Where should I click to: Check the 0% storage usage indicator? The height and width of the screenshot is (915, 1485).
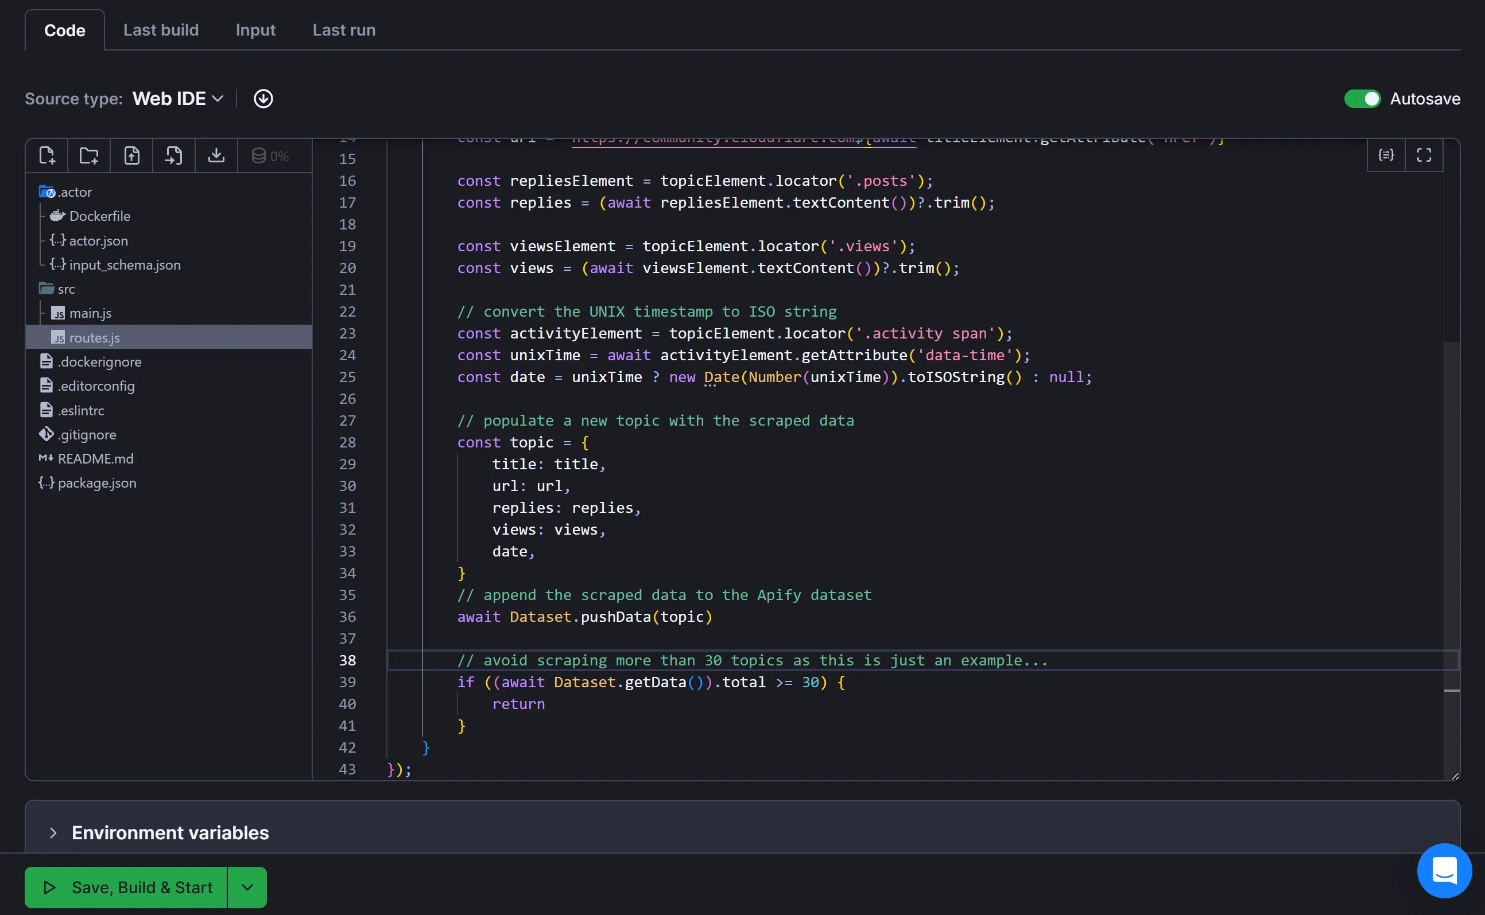click(270, 156)
